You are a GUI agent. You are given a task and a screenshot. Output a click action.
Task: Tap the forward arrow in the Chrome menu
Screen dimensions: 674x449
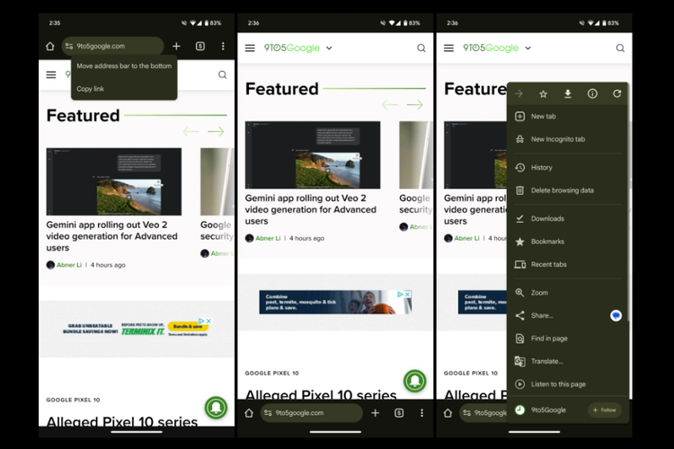(x=519, y=93)
